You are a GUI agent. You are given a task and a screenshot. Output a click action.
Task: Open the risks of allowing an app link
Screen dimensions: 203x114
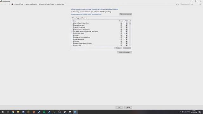[x=86, y=14]
